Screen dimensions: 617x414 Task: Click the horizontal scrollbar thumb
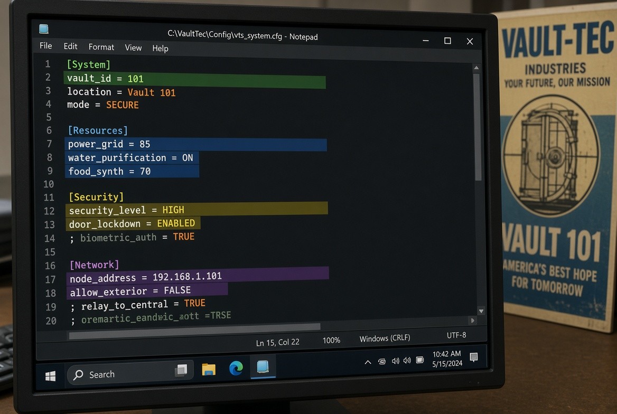pyautogui.click(x=195, y=330)
